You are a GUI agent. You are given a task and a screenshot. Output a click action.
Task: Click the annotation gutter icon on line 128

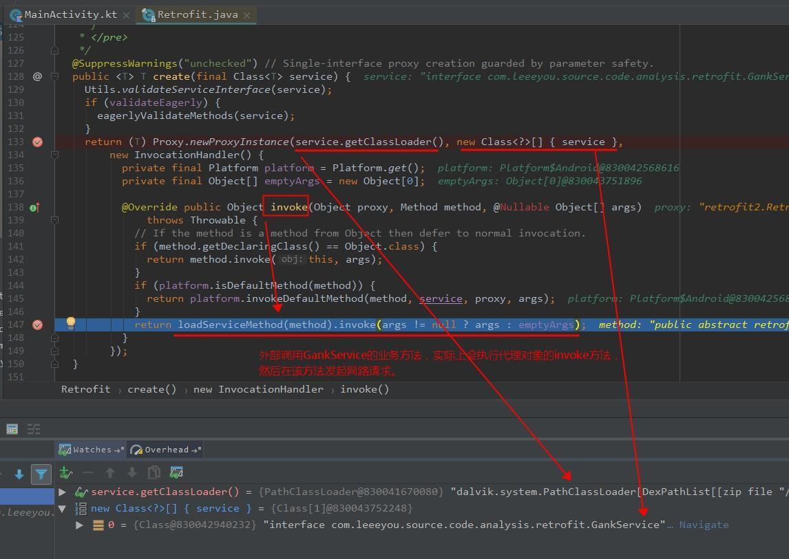tap(37, 76)
